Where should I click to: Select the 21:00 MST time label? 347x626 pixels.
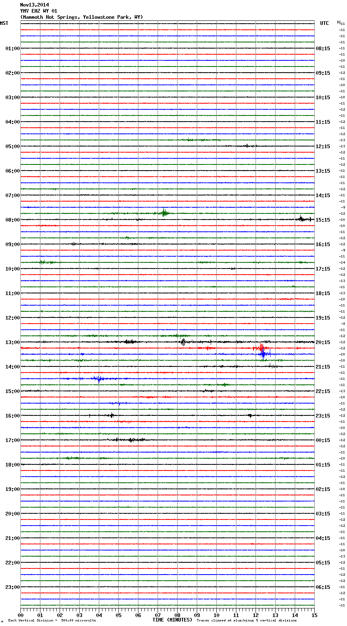13,538
